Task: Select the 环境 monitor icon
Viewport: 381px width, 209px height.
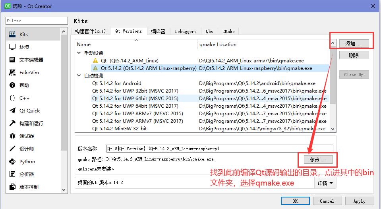Action: [x=12, y=47]
